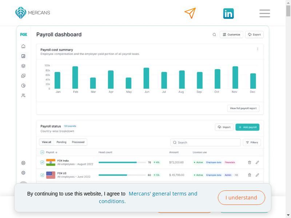
Task: Toggle the select-all Payroll header checkbox
Action: (42, 152)
